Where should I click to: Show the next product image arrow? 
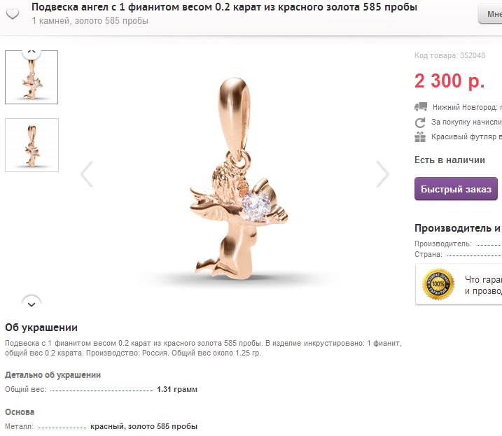coord(382,174)
